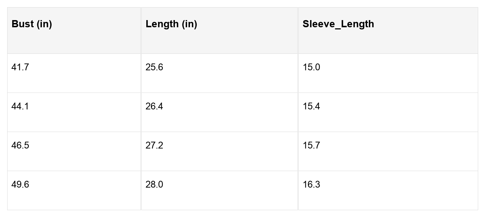The width and height of the screenshot is (485, 217).
Task: Click the length value 26.4
Action: 154,107
